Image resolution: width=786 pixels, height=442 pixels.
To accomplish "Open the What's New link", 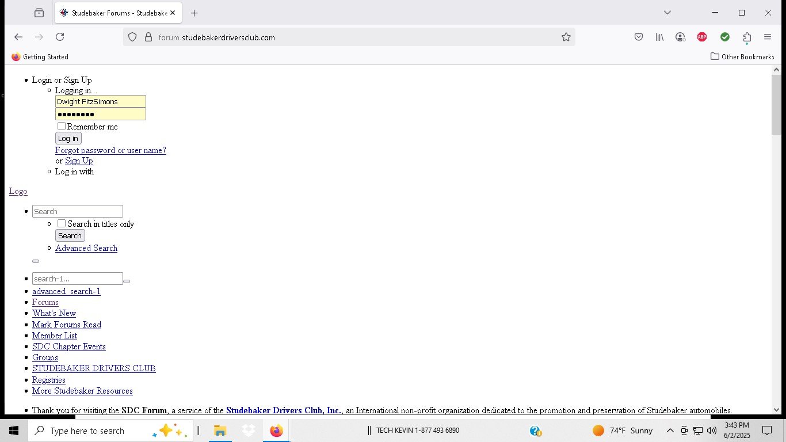I will click(54, 313).
